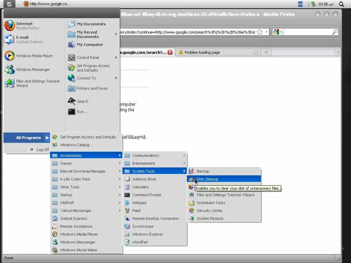Open Search from start menu
The width and height of the screenshot is (351, 263).
point(78,101)
